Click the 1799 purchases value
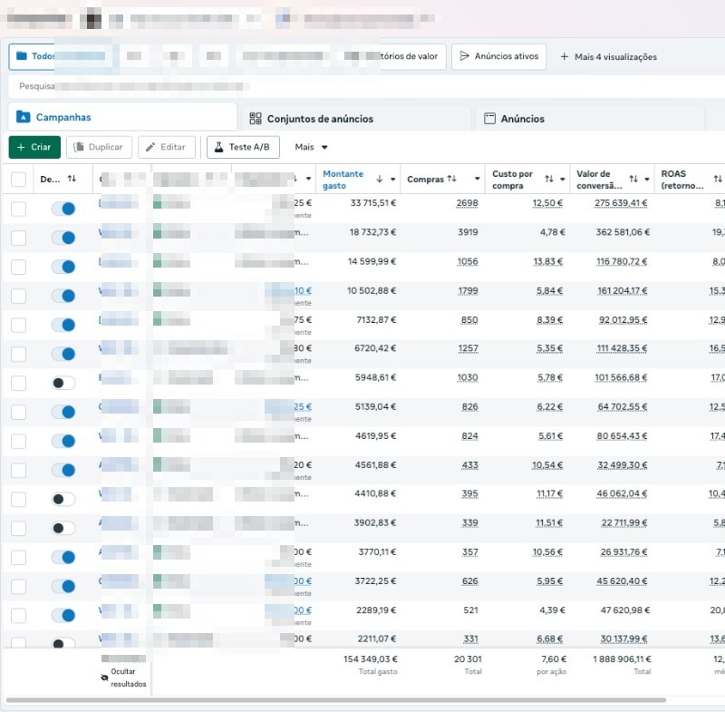725x712 pixels. pos(468,291)
